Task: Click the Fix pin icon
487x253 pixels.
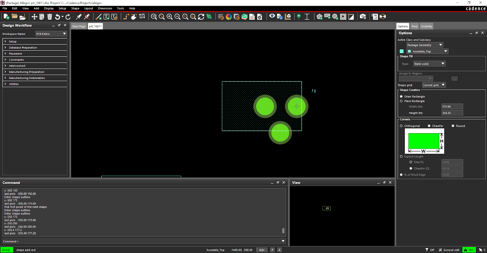Action: click(79, 17)
